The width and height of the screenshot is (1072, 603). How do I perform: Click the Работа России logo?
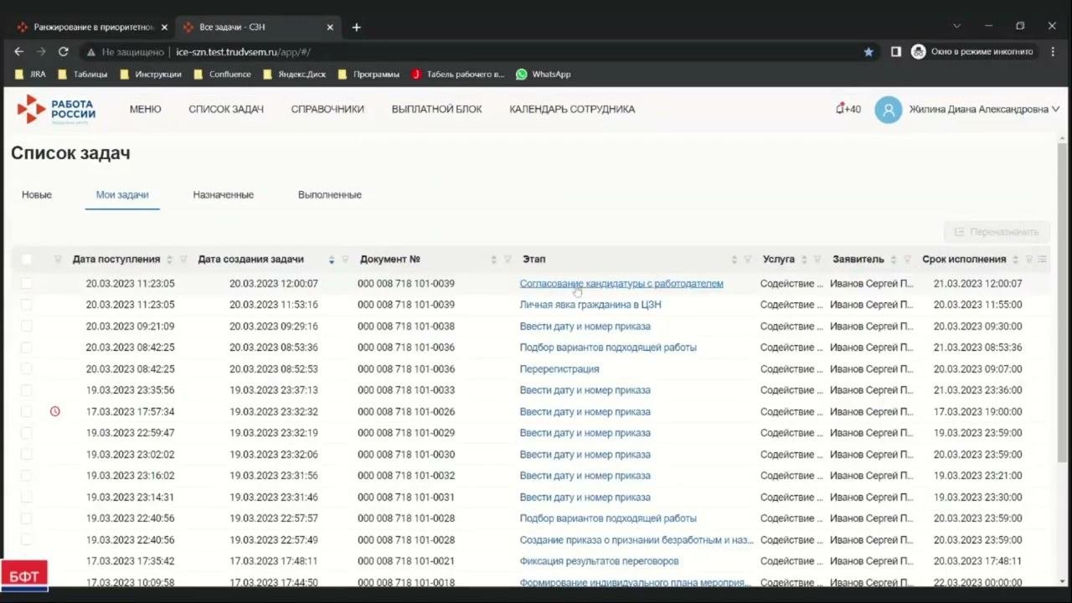[56, 110]
